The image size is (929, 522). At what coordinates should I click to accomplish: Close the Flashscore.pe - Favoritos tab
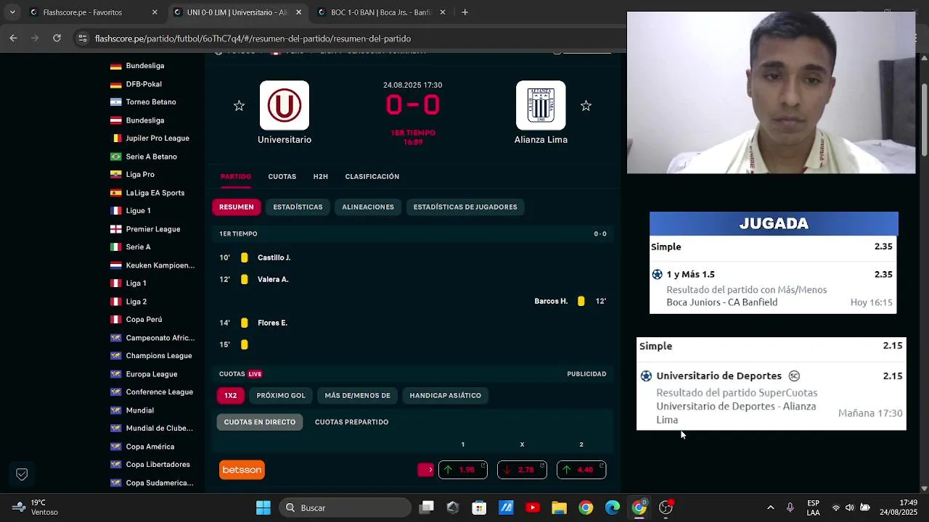coord(155,12)
